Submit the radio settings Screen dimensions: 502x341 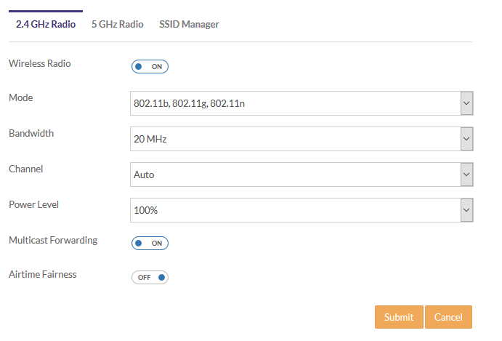click(x=399, y=317)
